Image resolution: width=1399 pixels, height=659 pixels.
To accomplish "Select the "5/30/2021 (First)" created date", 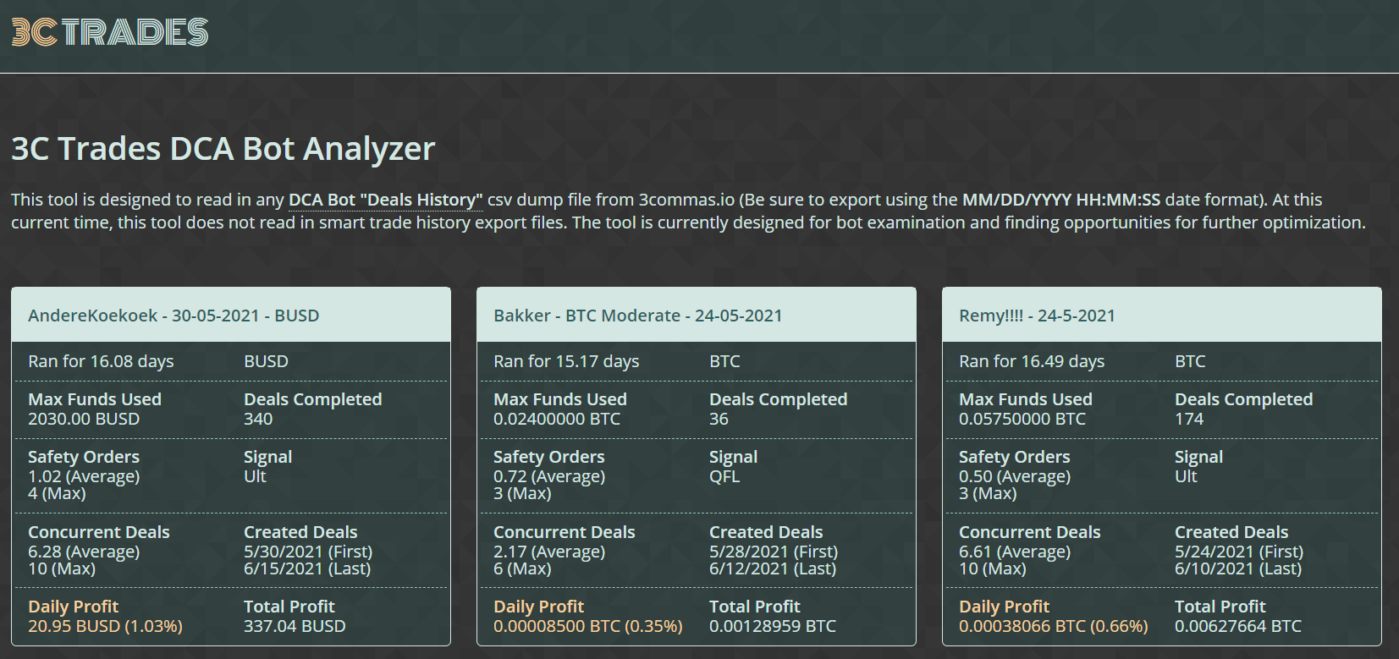I will (x=308, y=552).
